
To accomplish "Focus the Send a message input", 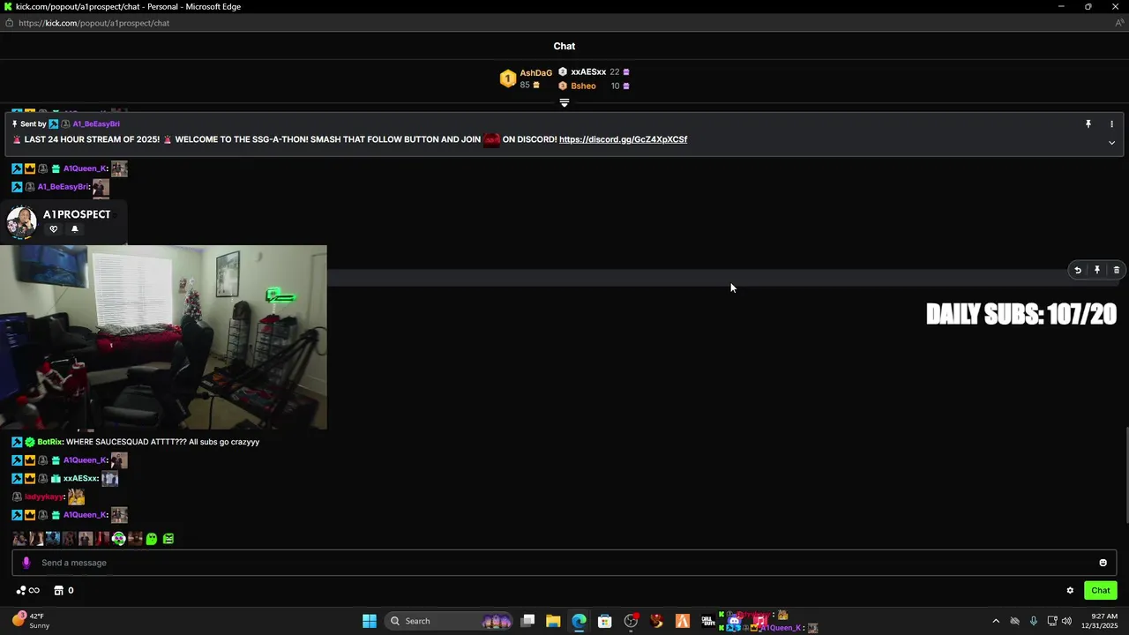I will tap(564, 563).
